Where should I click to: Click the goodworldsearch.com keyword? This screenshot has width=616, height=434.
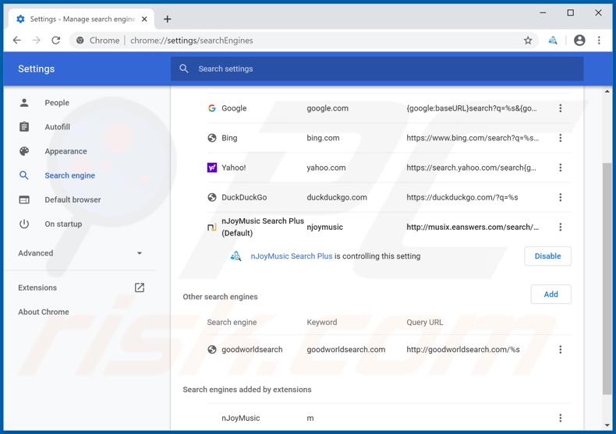(345, 349)
